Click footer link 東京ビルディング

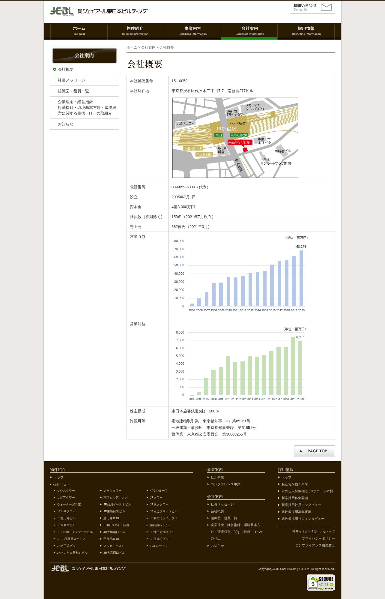(115, 498)
